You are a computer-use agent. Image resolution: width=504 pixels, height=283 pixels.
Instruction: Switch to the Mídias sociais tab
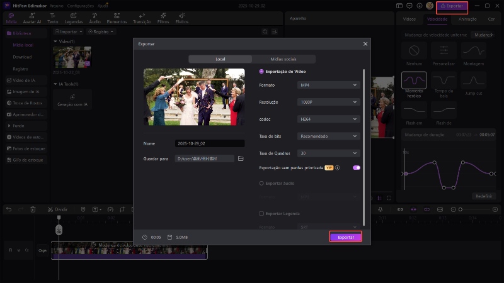coord(283,58)
